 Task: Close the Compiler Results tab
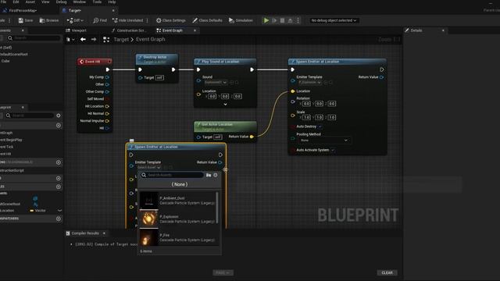coord(104,233)
